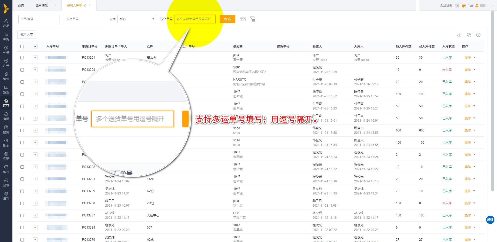Click the language En icon
497x242 pixels.
(457, 5)
